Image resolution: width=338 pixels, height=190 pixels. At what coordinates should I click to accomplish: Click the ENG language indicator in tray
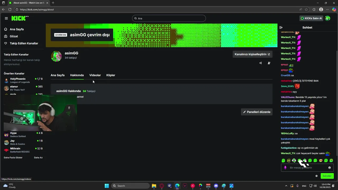point(304,186)
